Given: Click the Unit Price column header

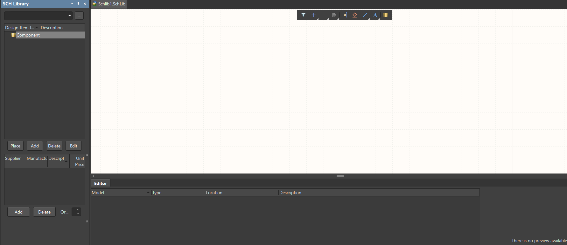Looking at the screenshot, I should coord(77,161).
